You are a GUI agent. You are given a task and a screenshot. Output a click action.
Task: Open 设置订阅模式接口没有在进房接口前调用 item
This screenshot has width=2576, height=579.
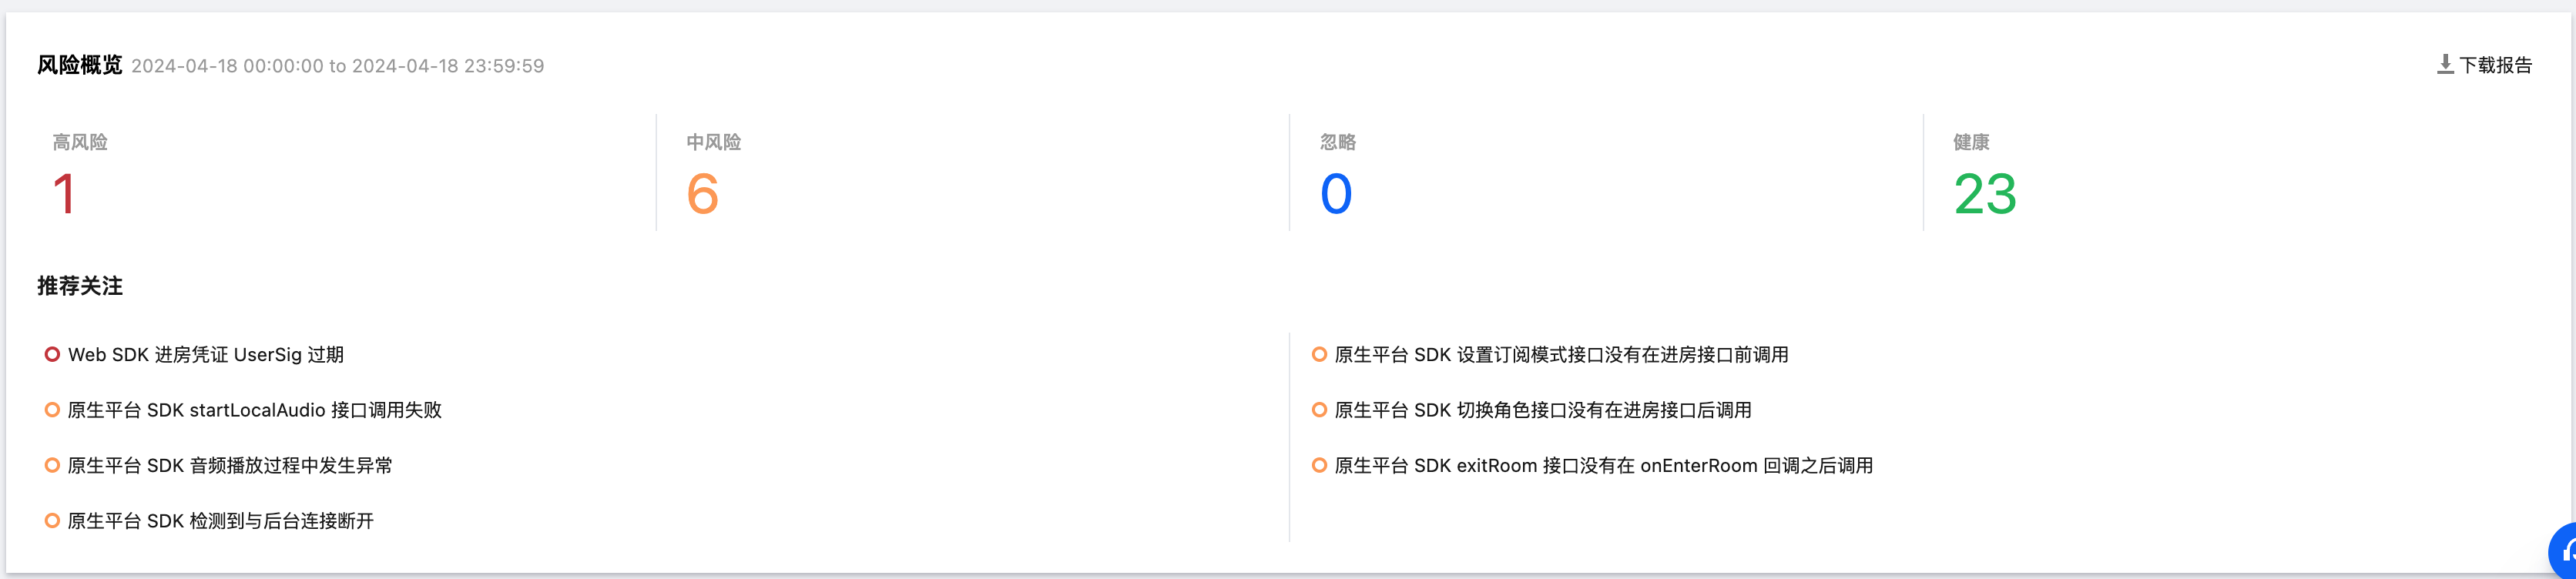pos(1561,355)
